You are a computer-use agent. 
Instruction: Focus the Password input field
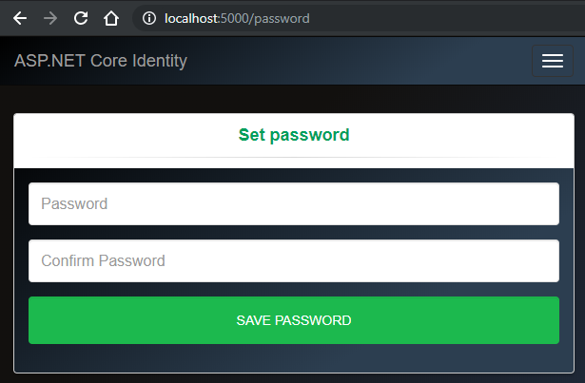293,203
